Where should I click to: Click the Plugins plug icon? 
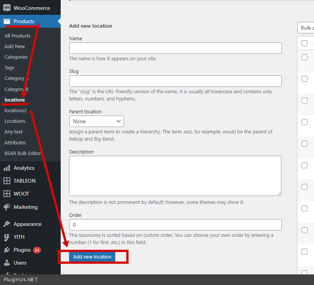coord(7,250)
